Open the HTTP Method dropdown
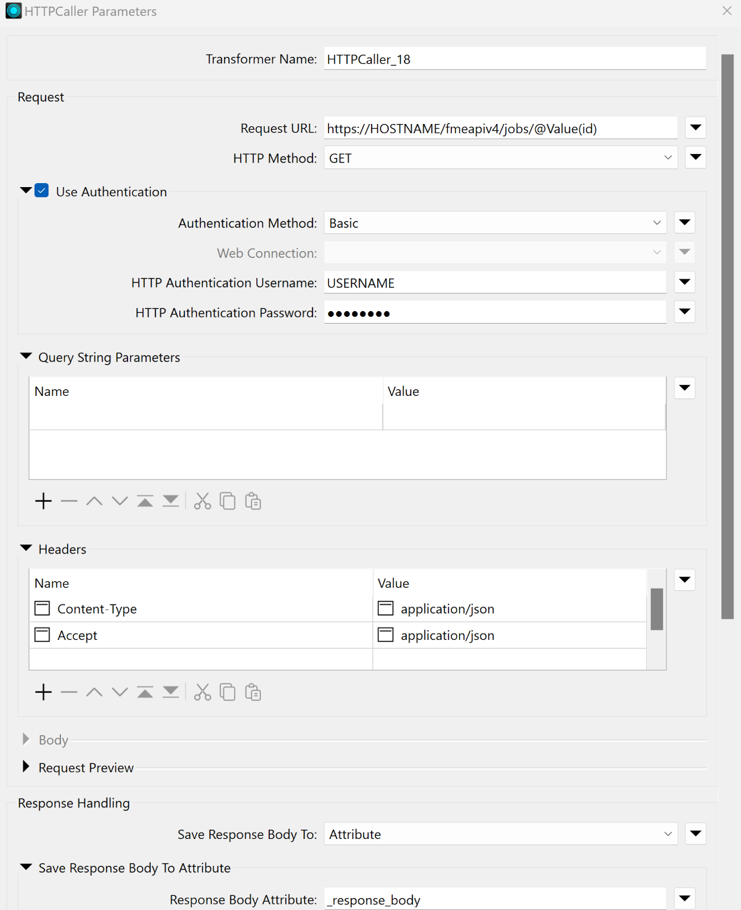The height and width of the screenshot is (910, 741). 500,158
